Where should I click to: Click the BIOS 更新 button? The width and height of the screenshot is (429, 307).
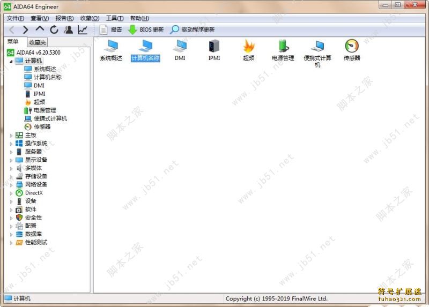click(x=145, y=30)
